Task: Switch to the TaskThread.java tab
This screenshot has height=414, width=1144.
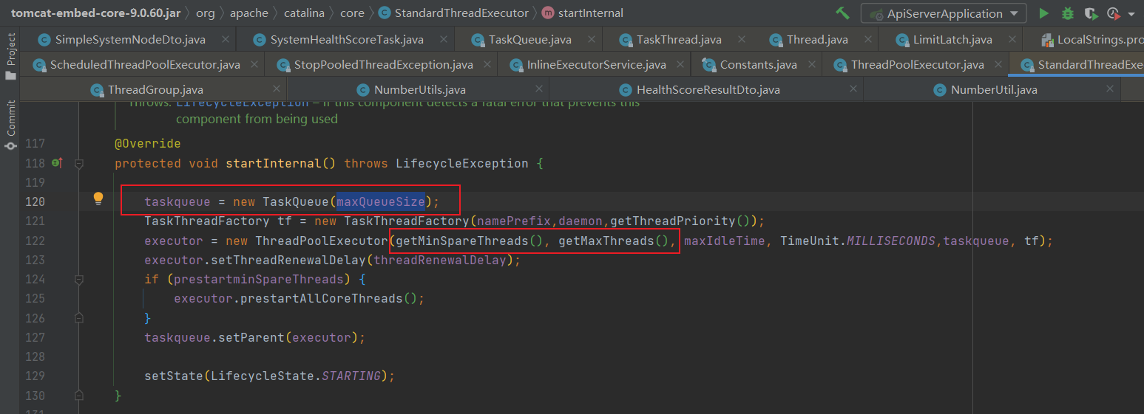Action: (679, 40)
